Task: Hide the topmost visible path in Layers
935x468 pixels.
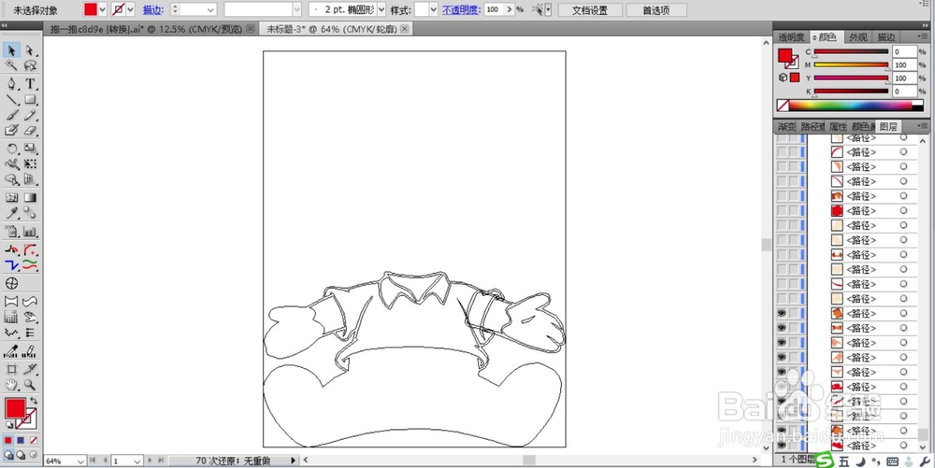Action: coord(782,313)
